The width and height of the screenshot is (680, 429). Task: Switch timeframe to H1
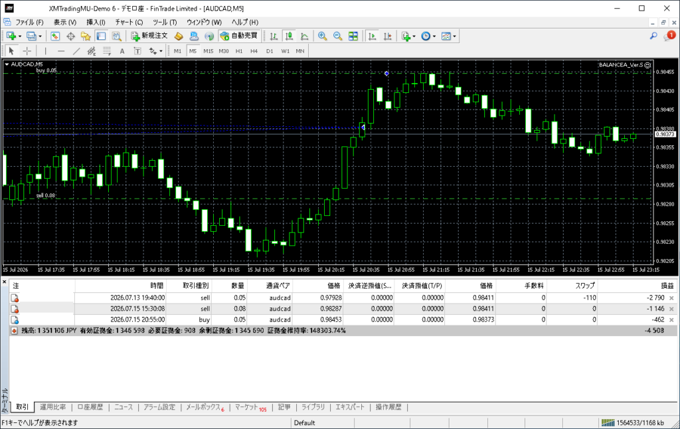[x=239, y=51]
